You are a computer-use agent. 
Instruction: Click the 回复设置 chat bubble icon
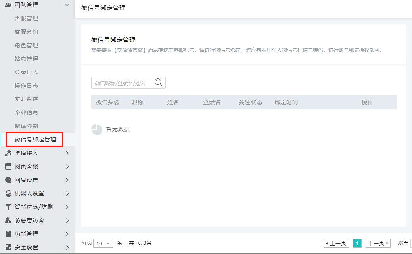point(8,180)
